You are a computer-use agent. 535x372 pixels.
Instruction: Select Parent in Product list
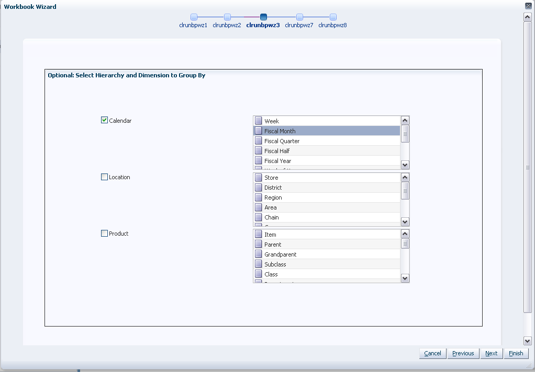coord(327,244)
